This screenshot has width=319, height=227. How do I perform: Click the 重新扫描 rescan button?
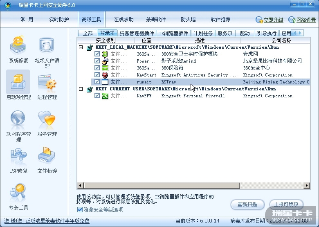click(247, 204)
